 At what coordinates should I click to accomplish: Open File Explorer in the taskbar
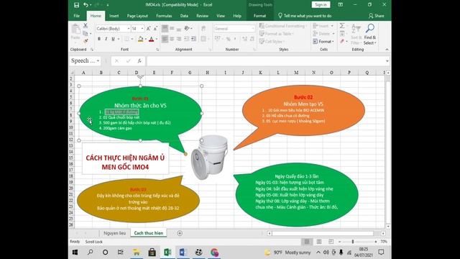[x=137, y=253]
